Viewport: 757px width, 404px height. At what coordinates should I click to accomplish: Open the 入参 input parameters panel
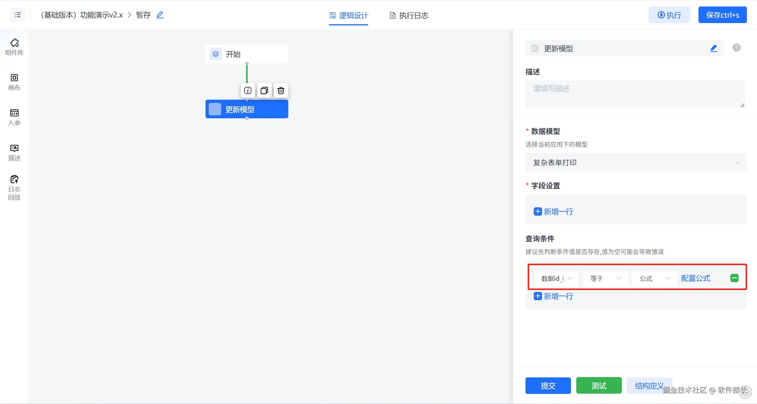pos(14,117)
